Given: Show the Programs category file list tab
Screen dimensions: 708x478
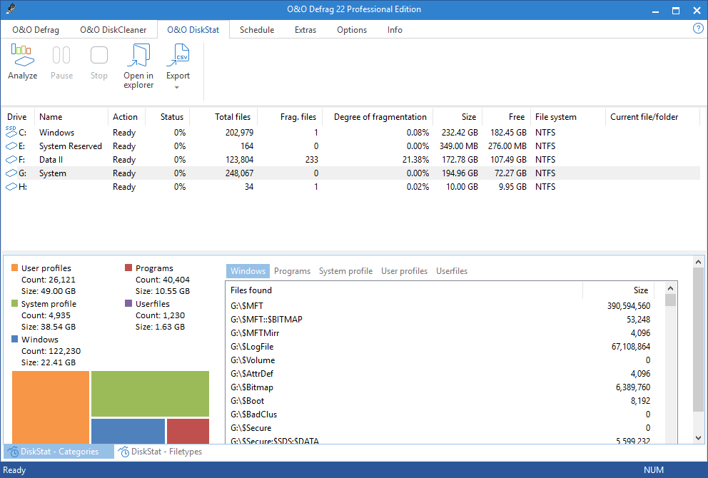Looking at the screenshot, I should (292, 271).
